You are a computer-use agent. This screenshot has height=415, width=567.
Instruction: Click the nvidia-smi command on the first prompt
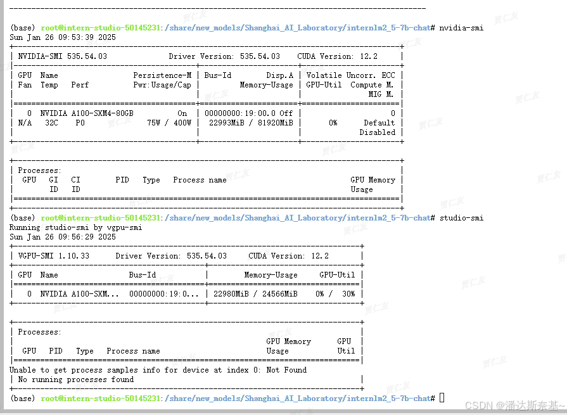coord(461,28)
